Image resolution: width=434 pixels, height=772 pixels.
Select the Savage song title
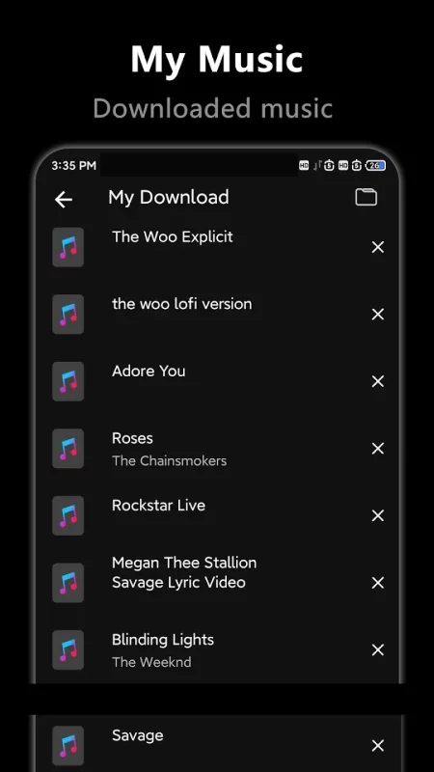[137, 735]
